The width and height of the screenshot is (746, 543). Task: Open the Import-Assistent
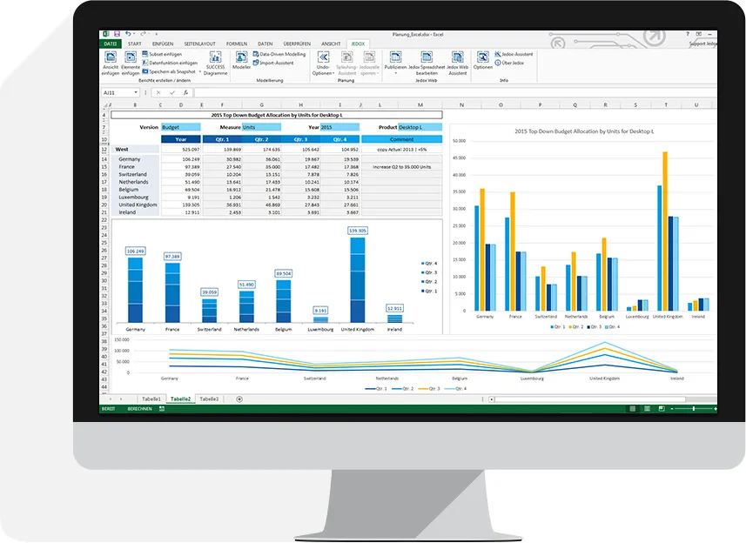273,63
